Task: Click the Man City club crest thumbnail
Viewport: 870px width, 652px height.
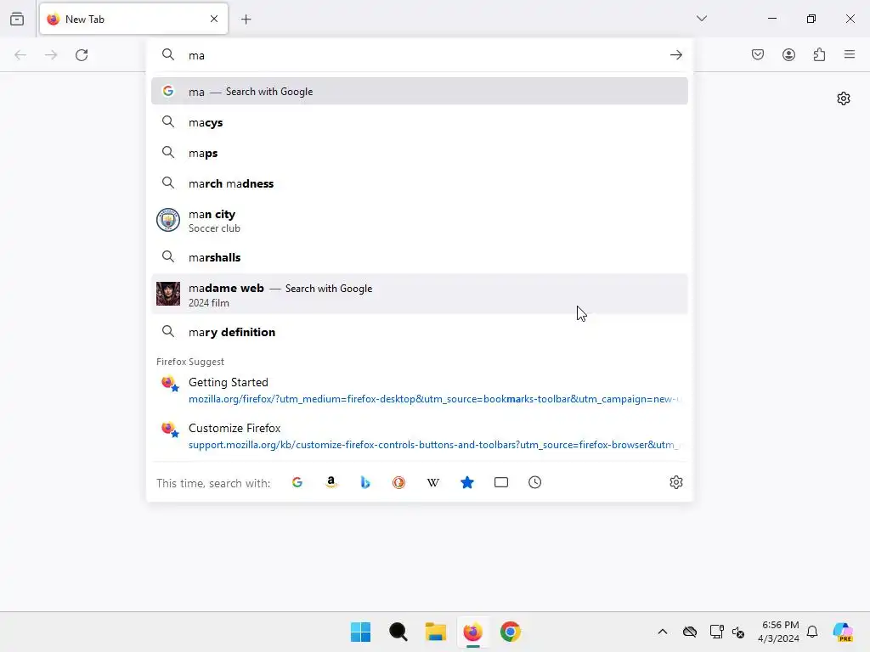Action: coord(168,220)
